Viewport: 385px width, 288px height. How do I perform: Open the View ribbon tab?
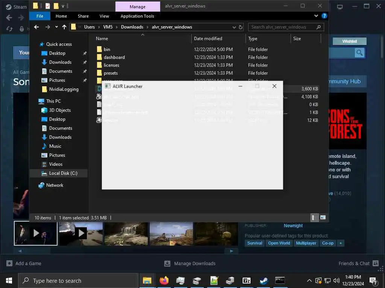104,16
